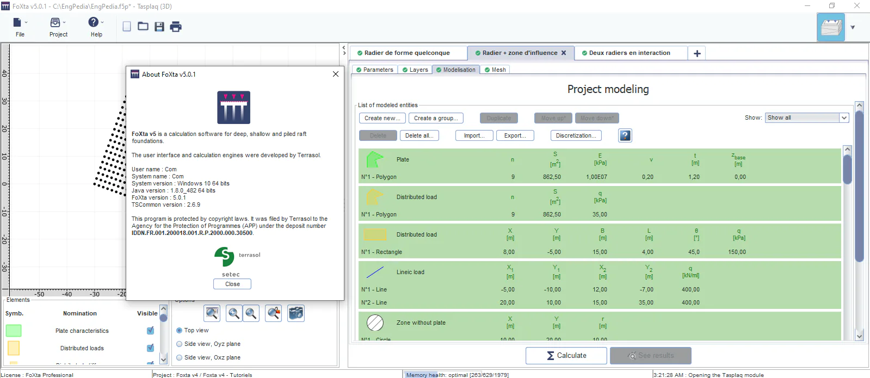The image size is (870, 378).
Task: Click the open folder toolbar icon
Action: (143, 26)
